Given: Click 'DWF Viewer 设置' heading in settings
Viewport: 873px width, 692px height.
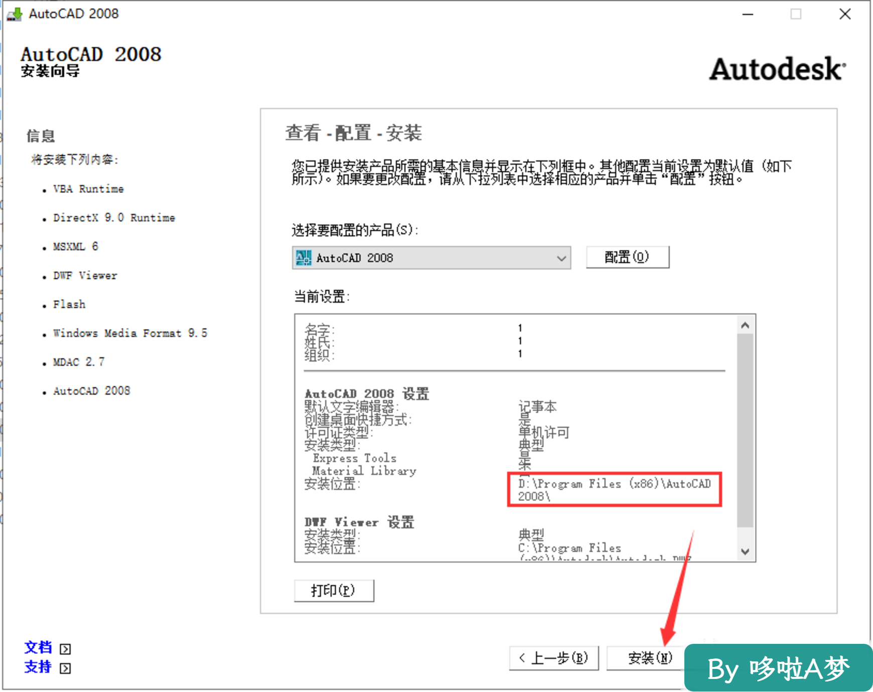Looking at the screenshot, I should click(359, 522).
